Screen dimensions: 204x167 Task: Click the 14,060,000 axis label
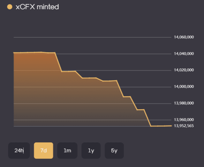tap(184, 37)
